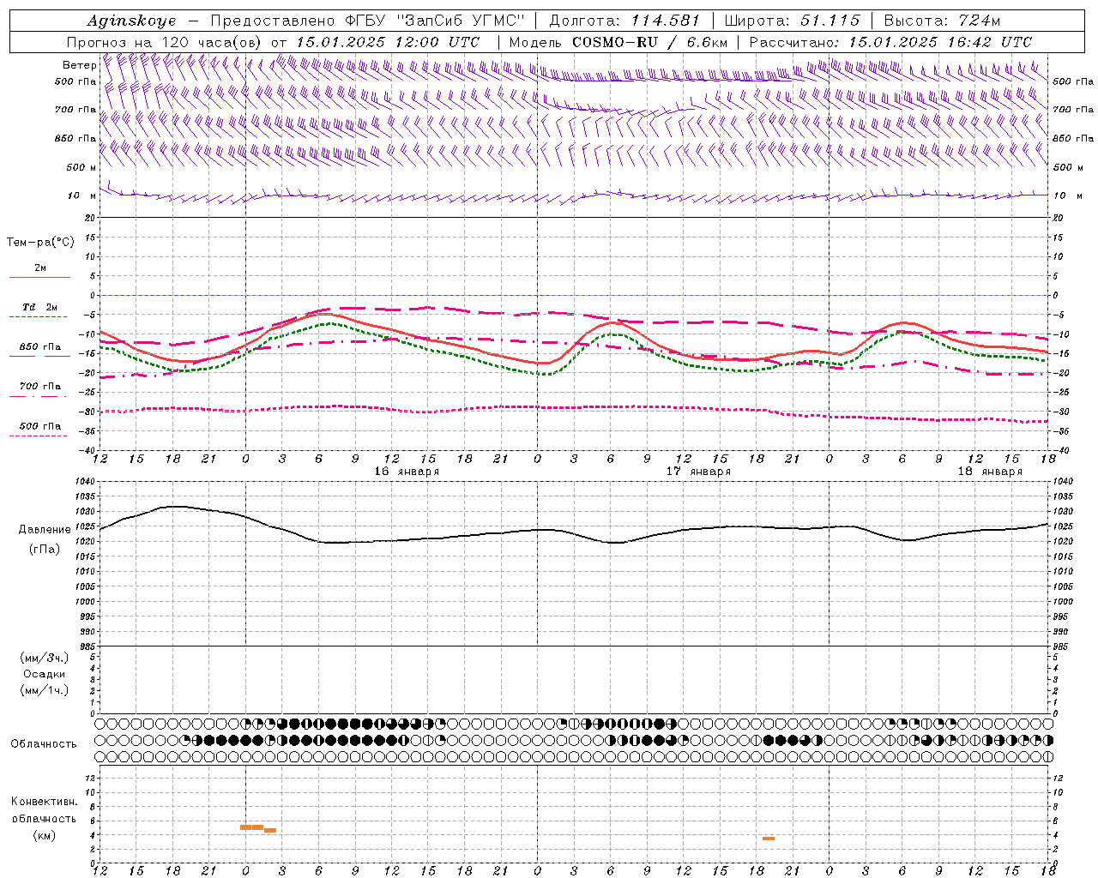Click the 'Долгота: 114.581' longitude field
The height and width of the screenshot is (878, 1098).
click(624, 21)
